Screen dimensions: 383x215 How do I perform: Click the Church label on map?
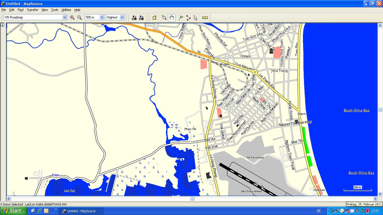tap(302, 114)
